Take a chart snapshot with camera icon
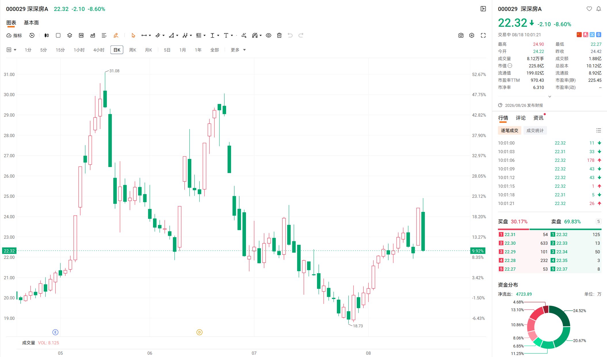Screen dimensions: 607x357 (x=461, y=35)
